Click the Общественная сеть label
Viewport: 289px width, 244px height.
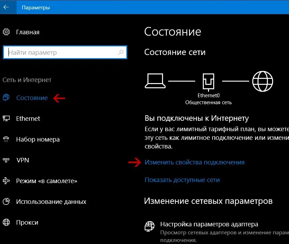[x=208, y=102]
